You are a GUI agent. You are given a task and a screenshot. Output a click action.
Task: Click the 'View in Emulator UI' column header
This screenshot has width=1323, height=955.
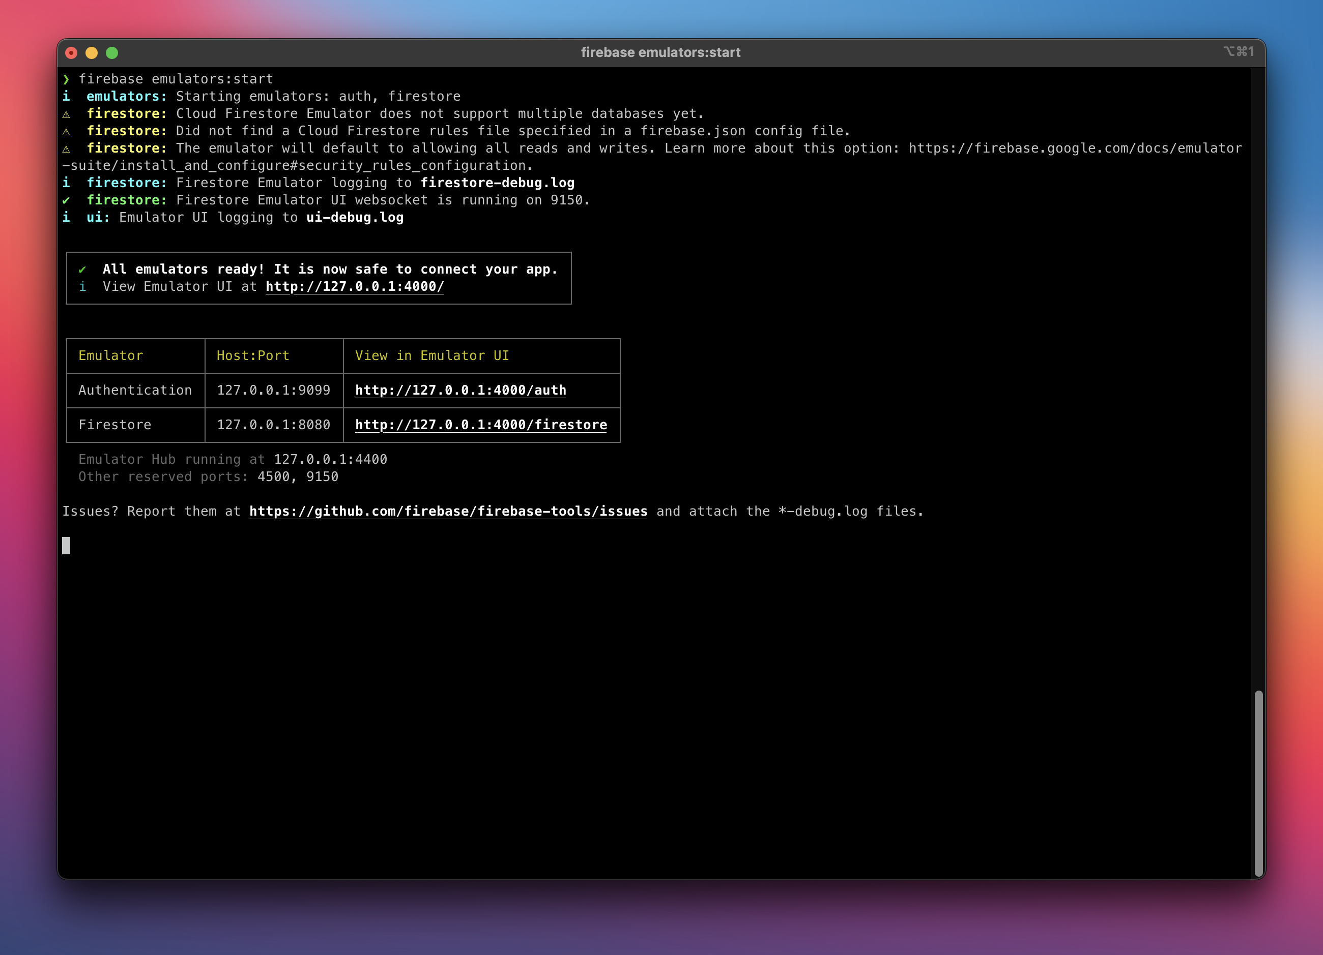point(432,355)
